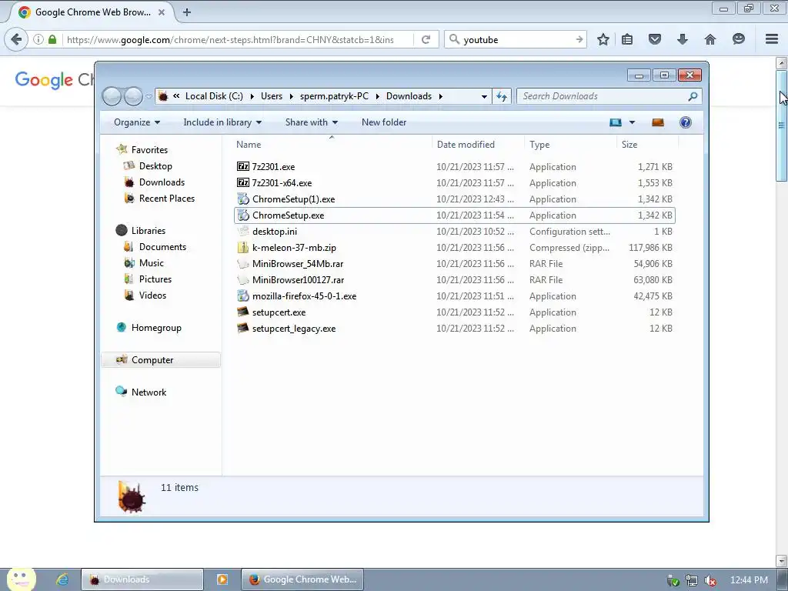Click the network tray icon
Screen dimensions: 788x591
pyautogui.click(x=692, y=580)
